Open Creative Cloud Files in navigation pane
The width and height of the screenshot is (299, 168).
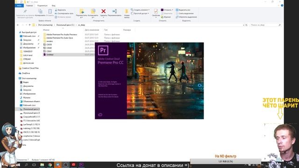click(28, 68)
